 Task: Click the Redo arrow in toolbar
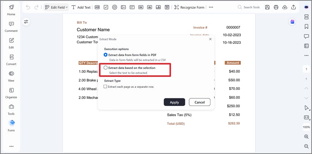coord(36,7)
